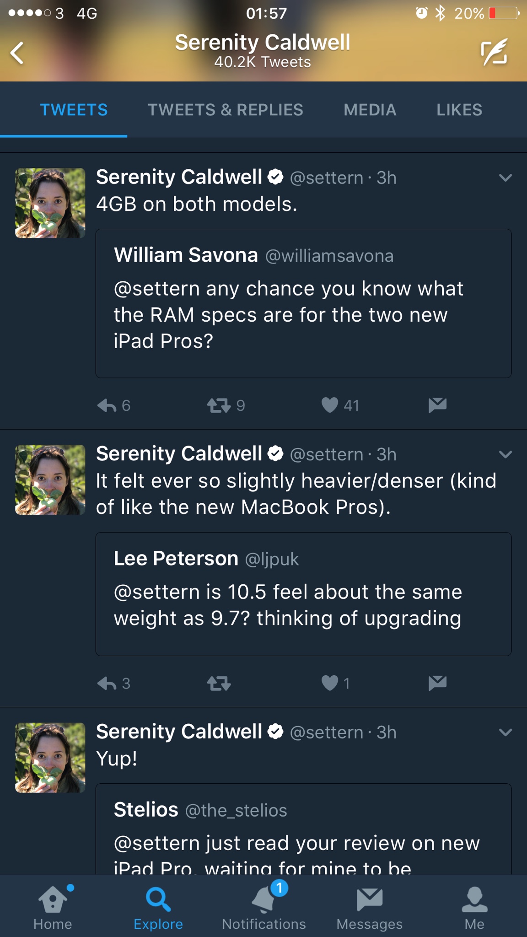Send 4GB tweet via direct message
The width and height of the screenshot is (527, 937).
(x=437, y=405)
